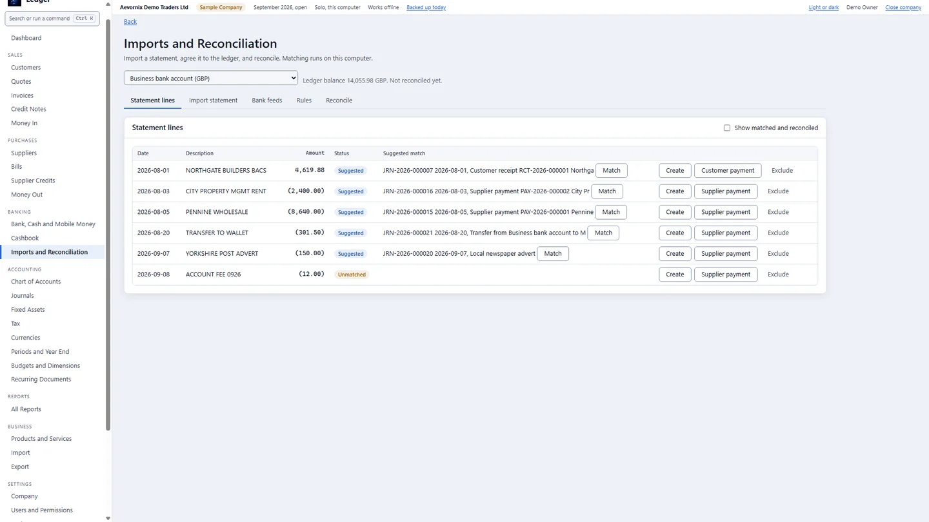
Task: Click the Close company link
Action: (x=903, y=8)
